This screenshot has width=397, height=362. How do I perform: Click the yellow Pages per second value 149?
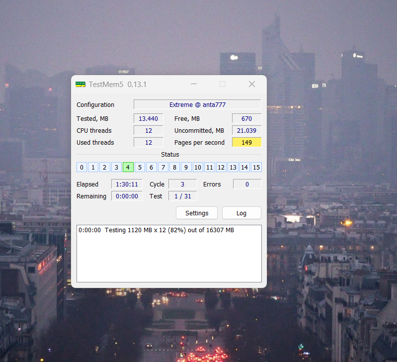[x=246, y=142]
